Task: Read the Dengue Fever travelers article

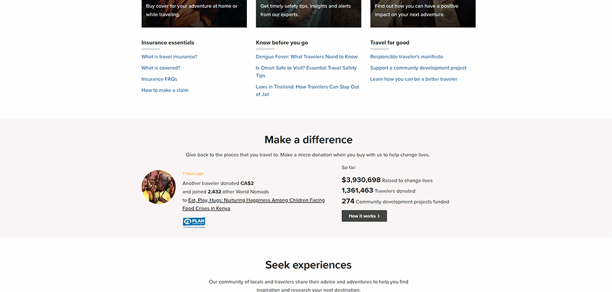Action: click(307, 57)
